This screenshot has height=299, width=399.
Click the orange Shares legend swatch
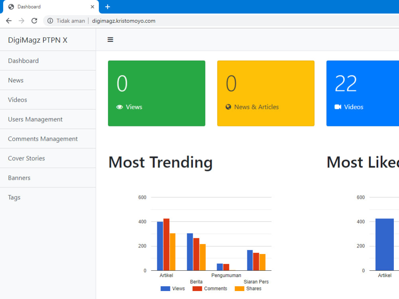239,289
